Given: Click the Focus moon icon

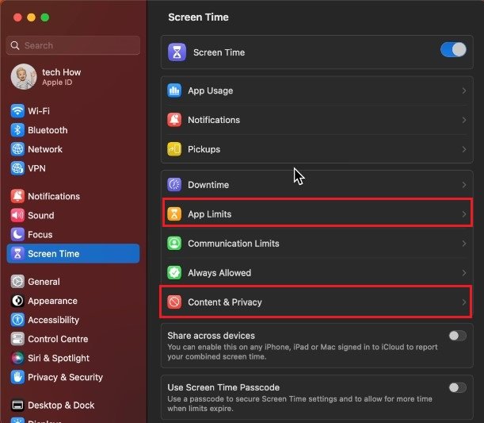Looking at the screenshot, I should [17, 234].
